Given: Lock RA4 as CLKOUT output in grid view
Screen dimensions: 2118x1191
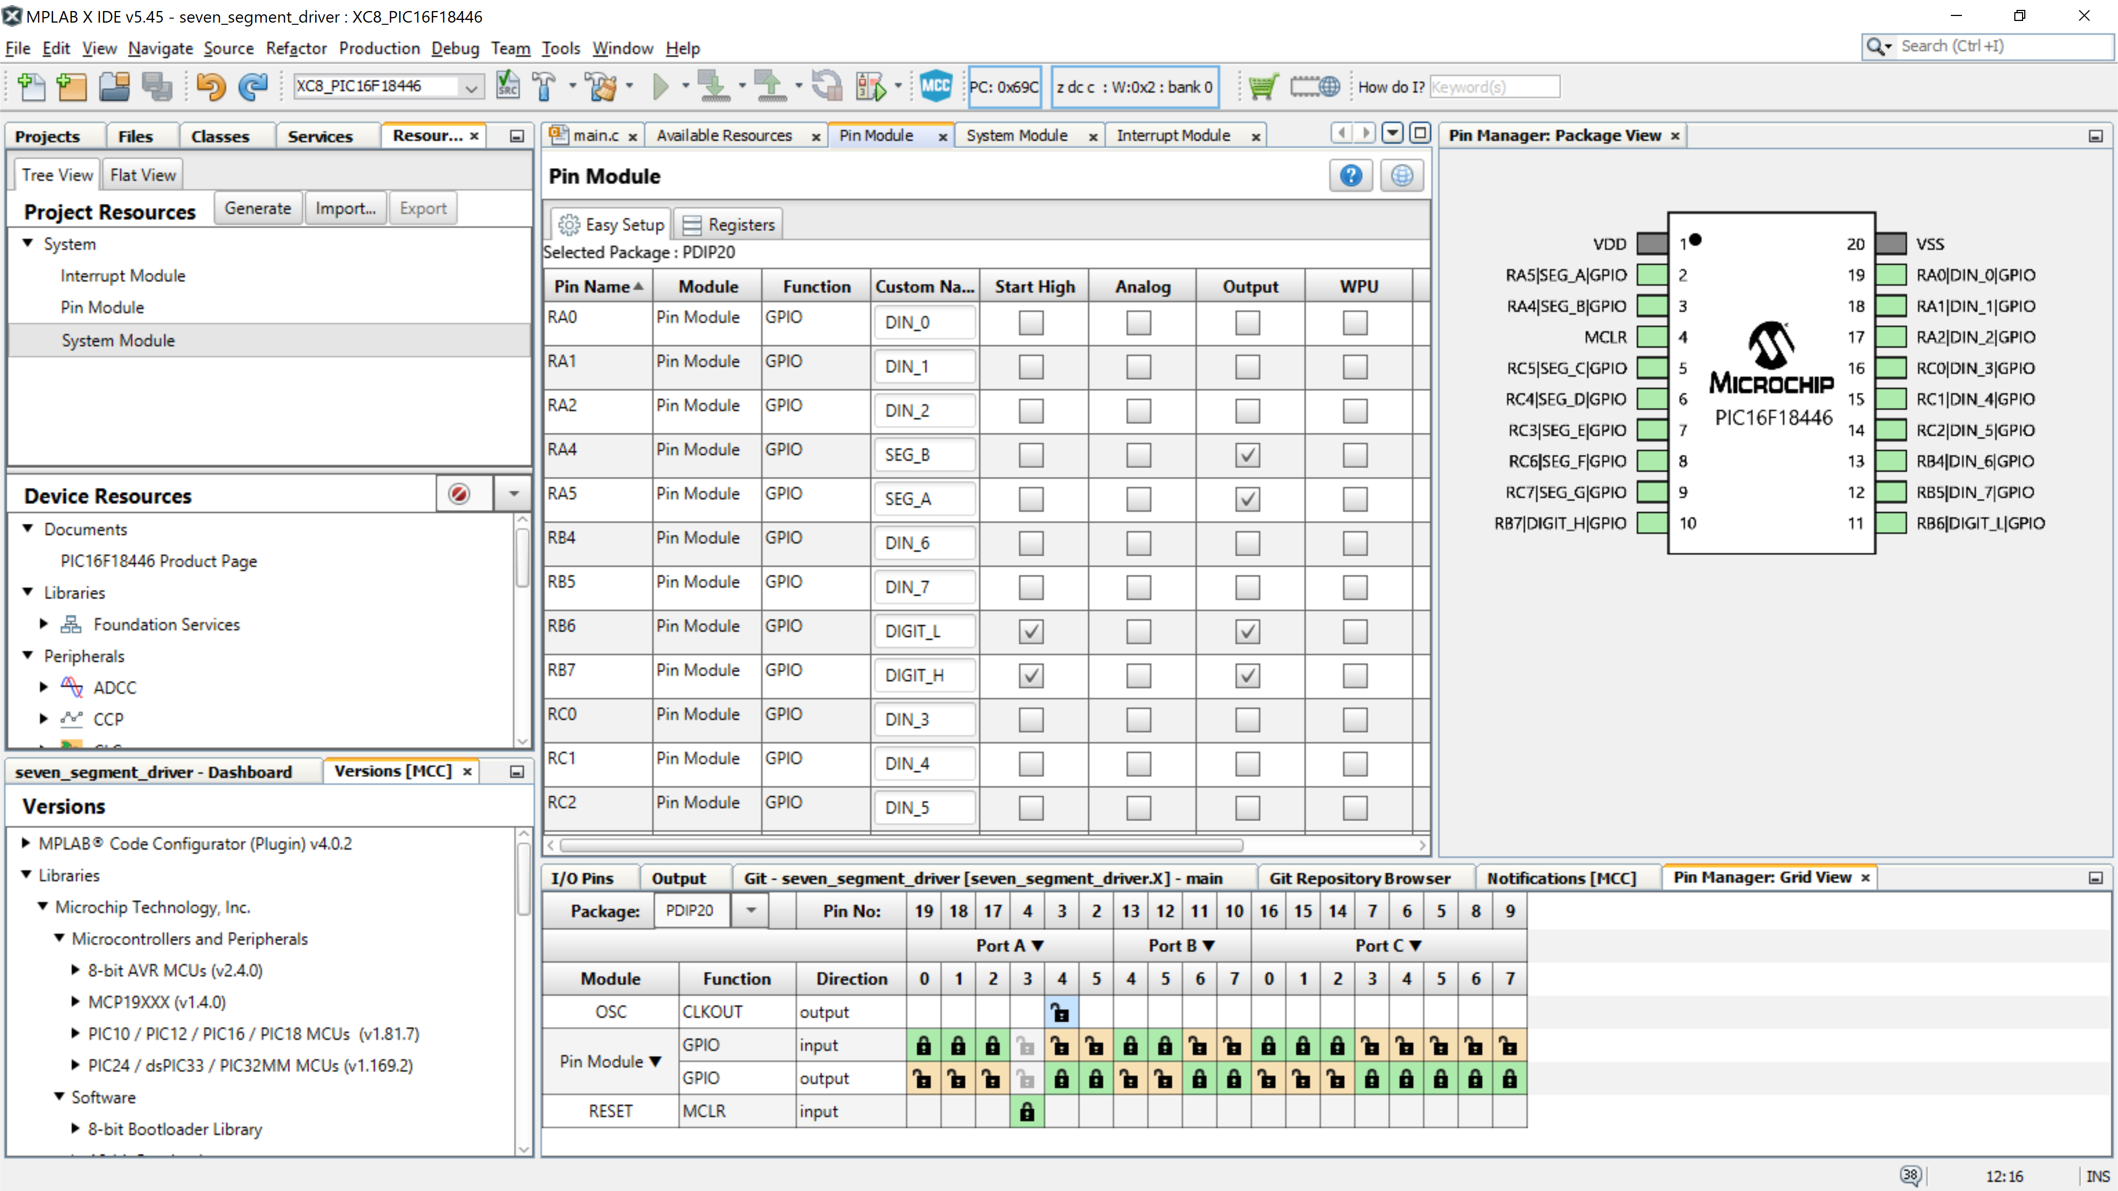Looking at the screenshot, I should (1061, 1013).
